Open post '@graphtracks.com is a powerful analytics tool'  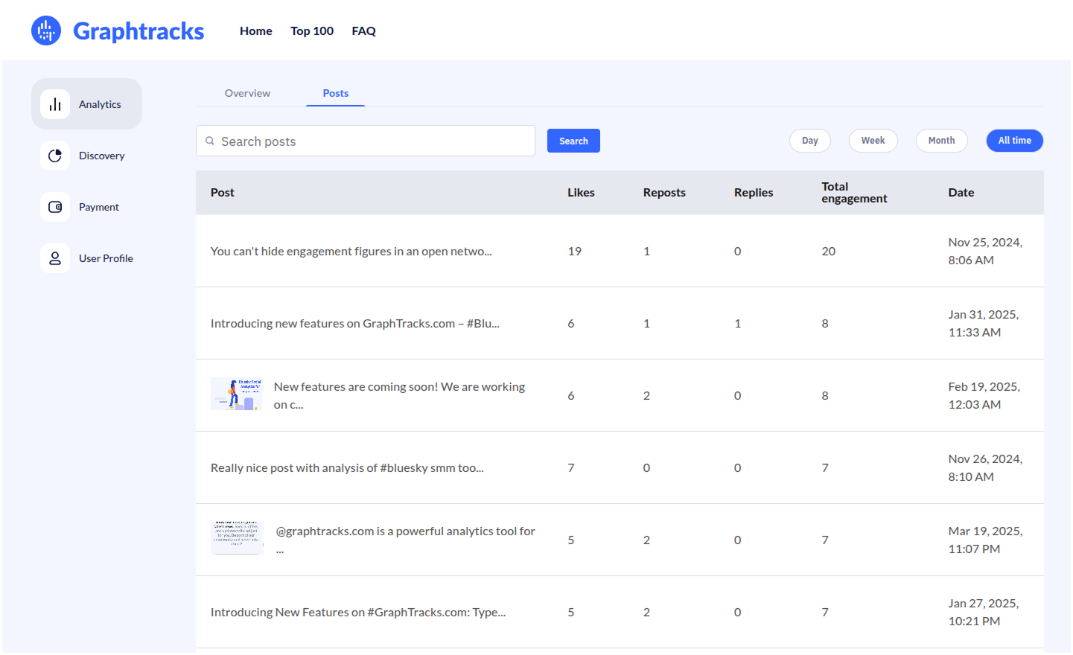tap(406, 540)
